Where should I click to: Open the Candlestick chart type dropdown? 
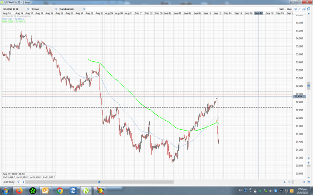coord(72,9)
